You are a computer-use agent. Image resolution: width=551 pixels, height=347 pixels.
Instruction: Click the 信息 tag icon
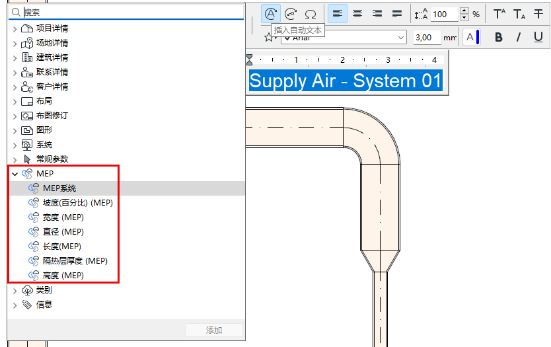pos(27,305)
